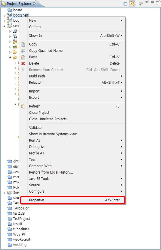Viewport: 161px width, 250px height.
Task: Click the webRecruit folder icon
Action: tap(10, 240)
